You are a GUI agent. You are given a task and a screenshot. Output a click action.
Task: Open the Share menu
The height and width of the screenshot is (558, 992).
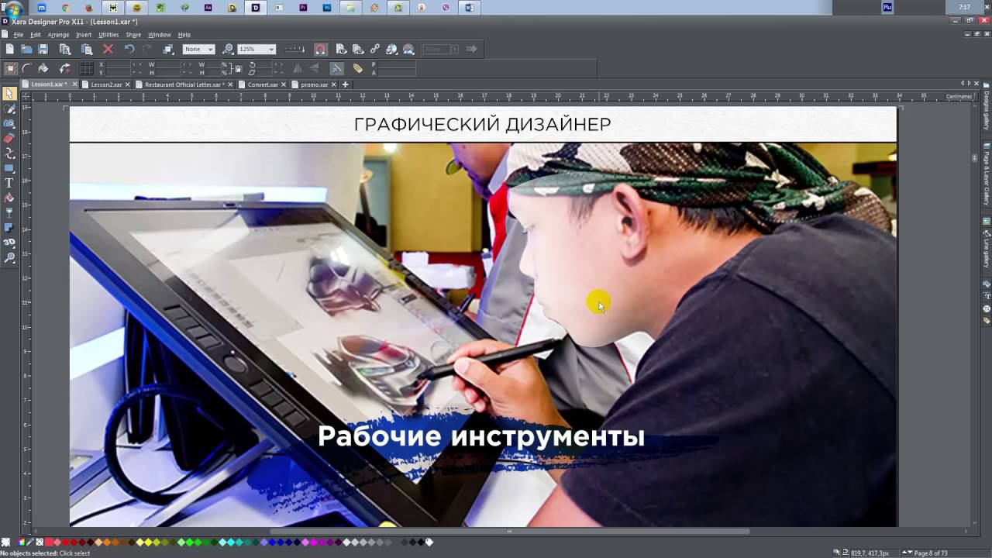(x=133, y=35)
